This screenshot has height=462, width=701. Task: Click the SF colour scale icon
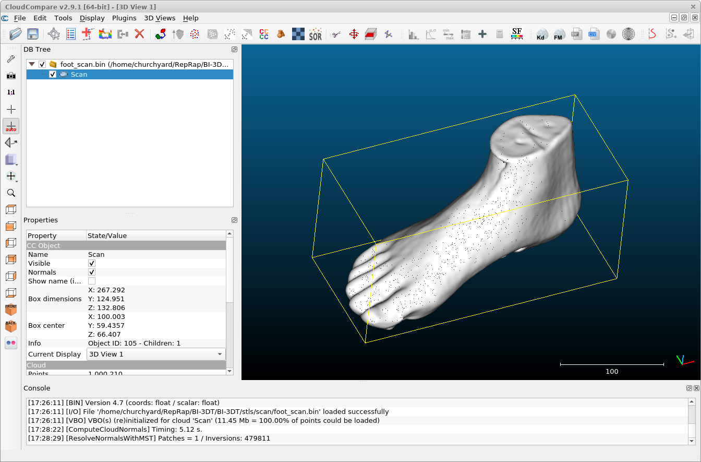[517, 34]
